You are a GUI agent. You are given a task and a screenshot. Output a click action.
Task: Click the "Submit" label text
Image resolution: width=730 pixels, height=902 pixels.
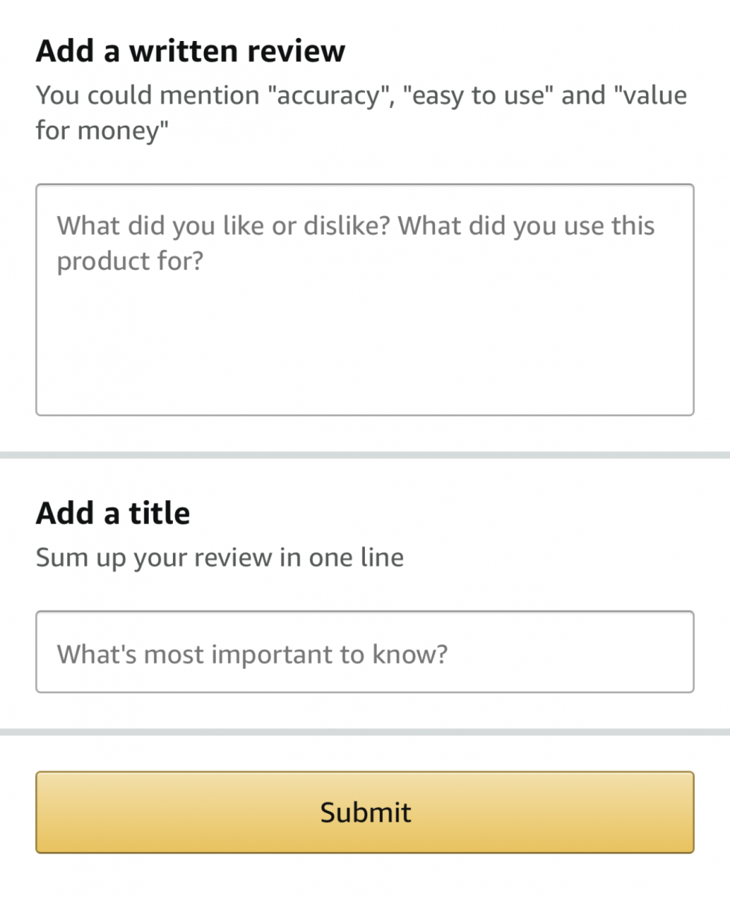point(366,812)
